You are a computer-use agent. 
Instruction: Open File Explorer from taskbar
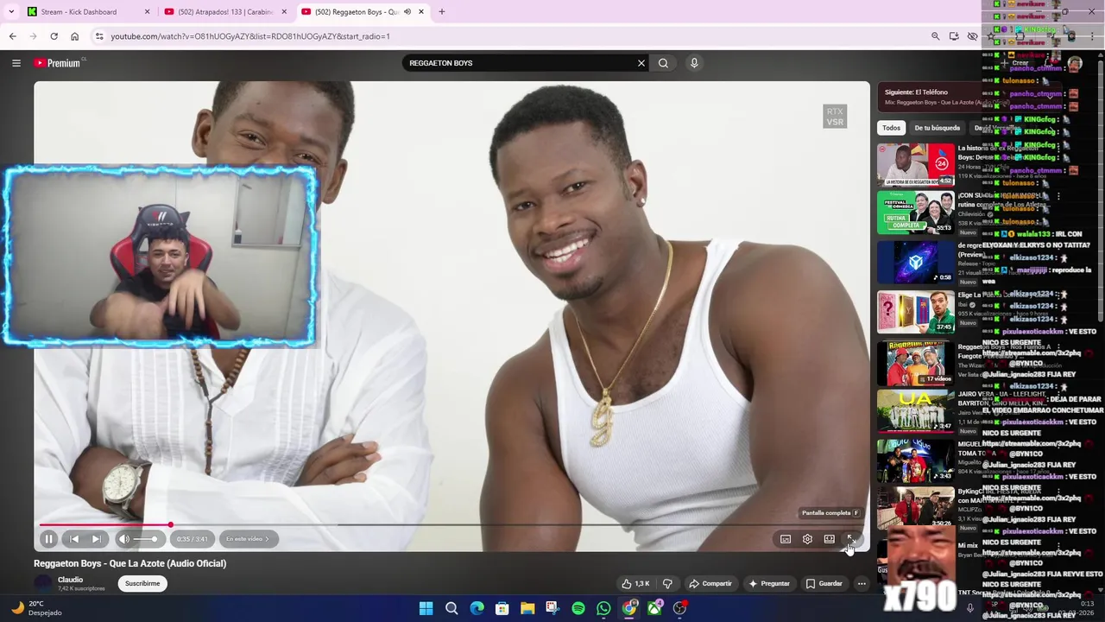pyautogui.click(x=527, y=608)
